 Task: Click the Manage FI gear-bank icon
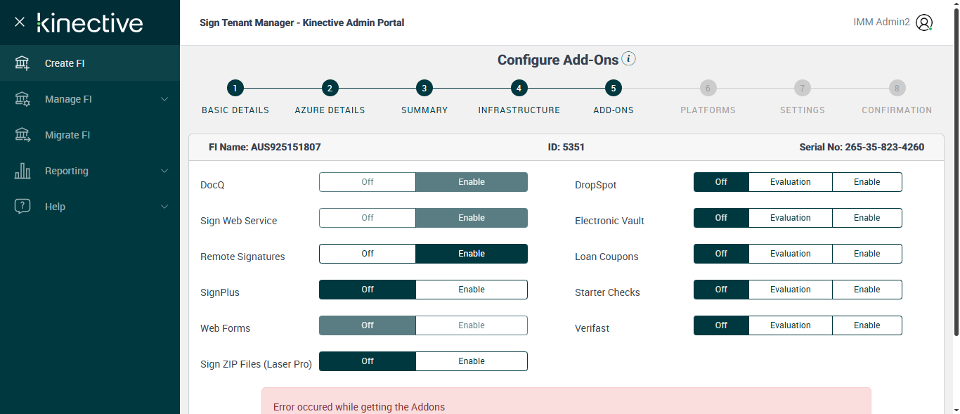point(22,99)
